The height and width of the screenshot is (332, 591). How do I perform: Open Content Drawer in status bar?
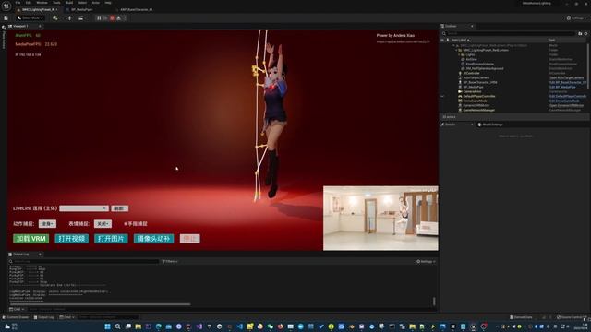click(x=16, y=317)
